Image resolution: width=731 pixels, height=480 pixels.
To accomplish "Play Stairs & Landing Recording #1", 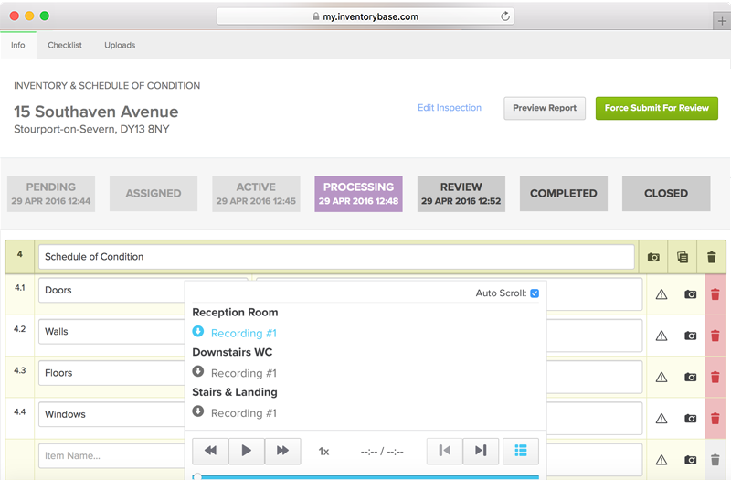I will click(x=244, y=413).
